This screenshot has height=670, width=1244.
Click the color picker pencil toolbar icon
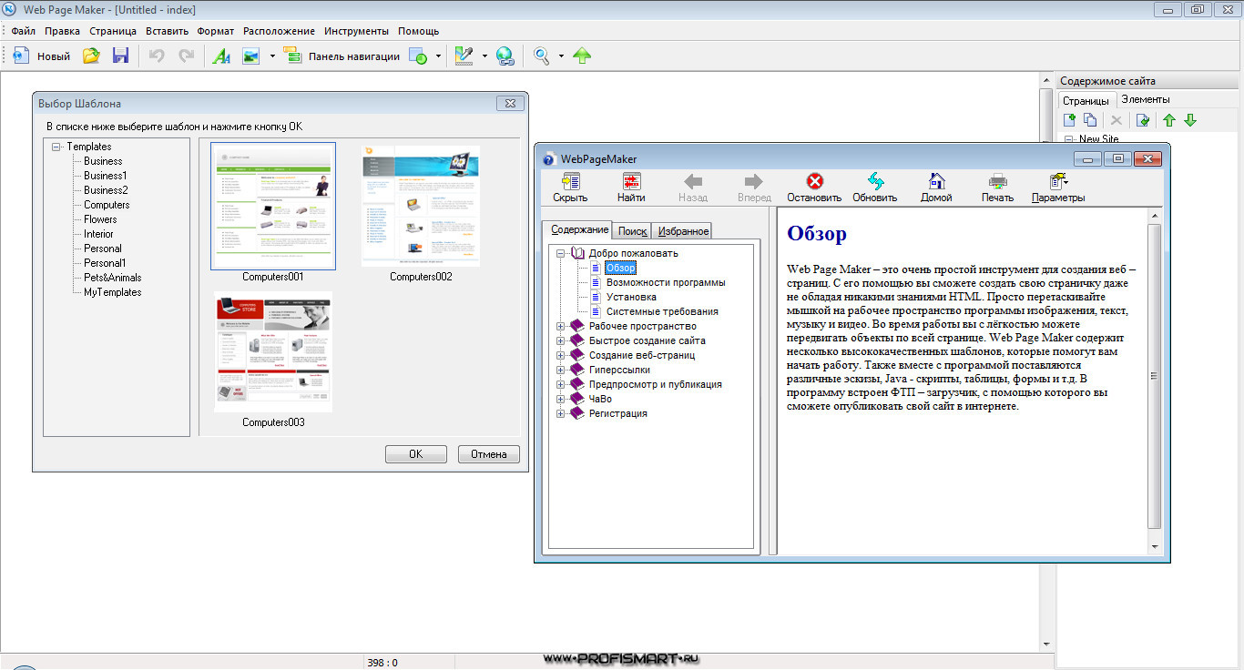point(464,56)
